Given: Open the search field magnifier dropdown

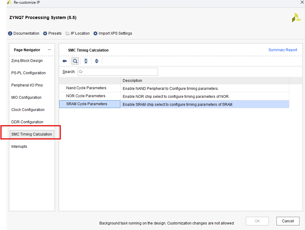Looking at the screenshot, I should (81, 72).
